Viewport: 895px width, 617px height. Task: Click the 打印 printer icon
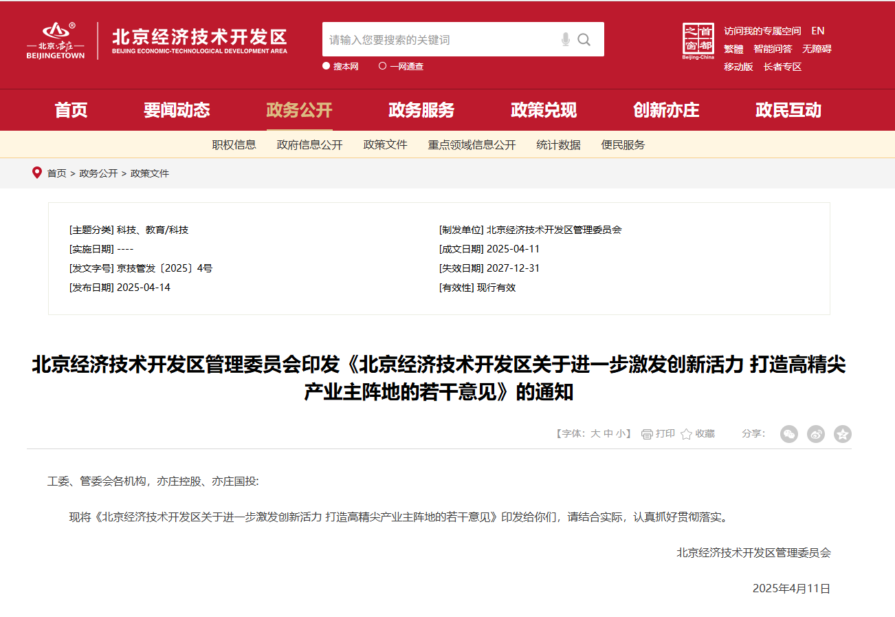click(x=645, y=433)
